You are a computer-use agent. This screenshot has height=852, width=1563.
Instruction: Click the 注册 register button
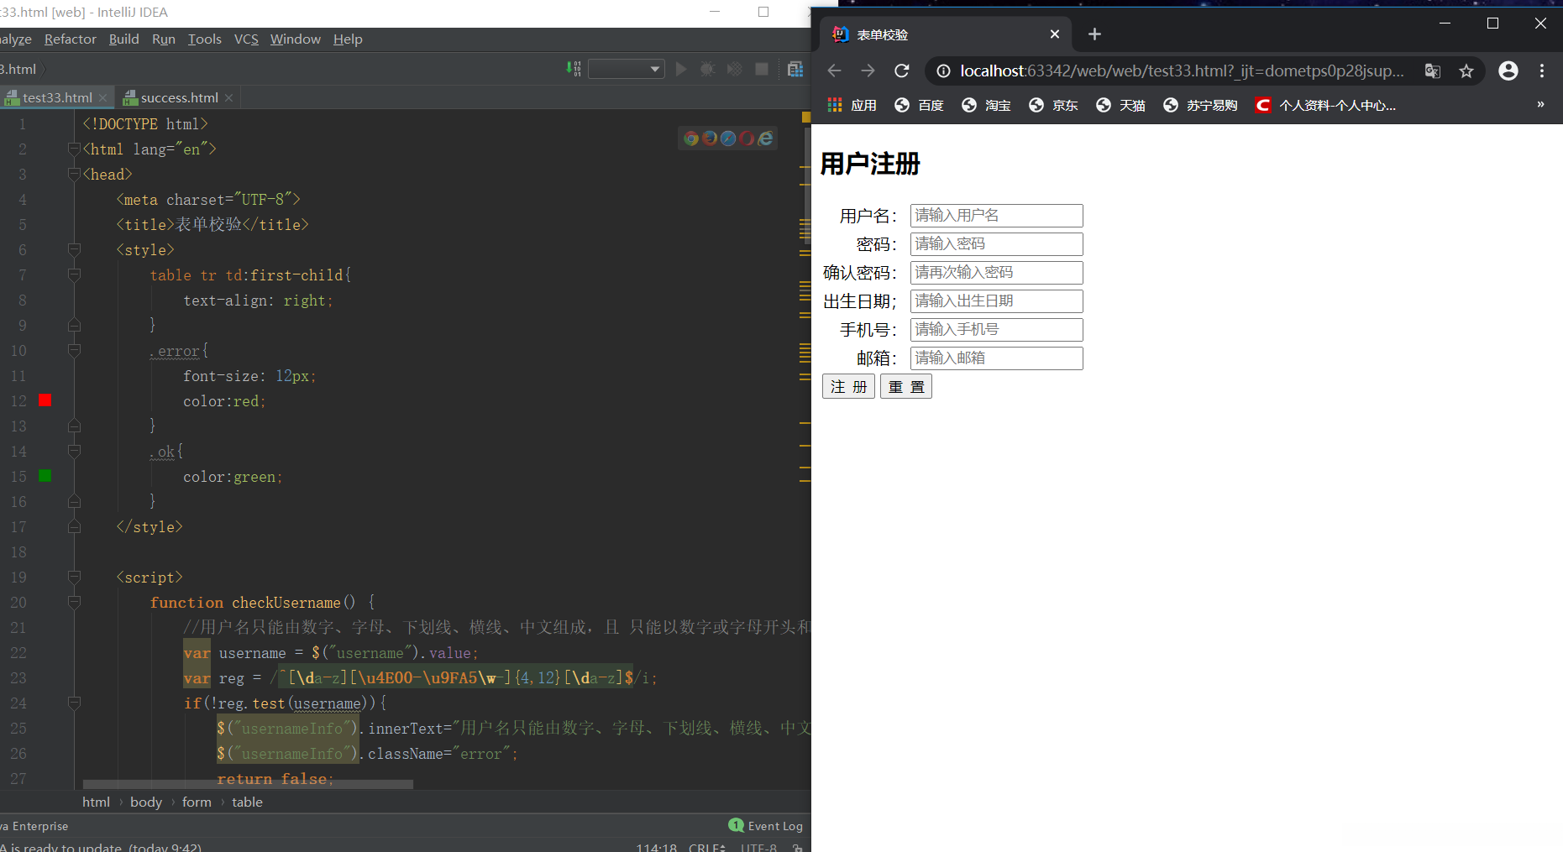point(848,386)
